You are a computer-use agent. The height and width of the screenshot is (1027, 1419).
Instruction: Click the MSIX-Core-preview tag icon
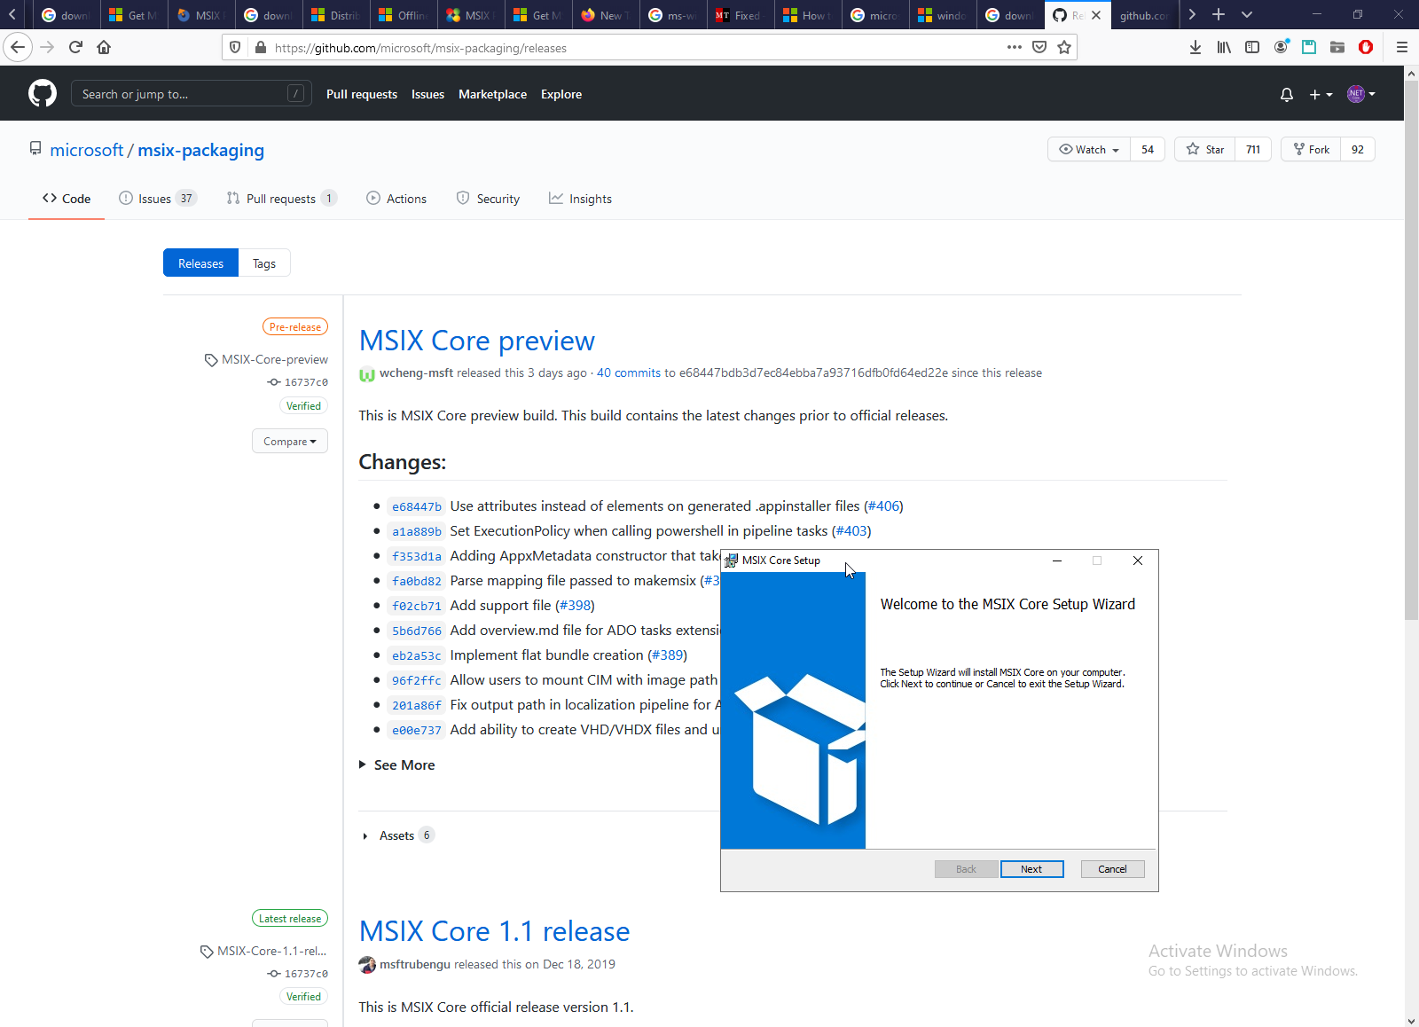coord(211,360)
